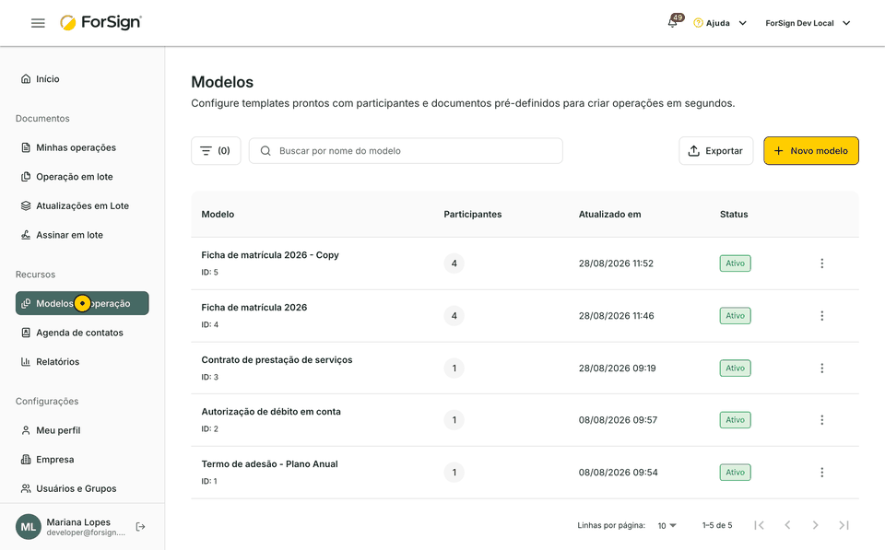Open Agenda de contatos in sidebar
The height and width of the screenshot is (550, 885).
coord(72,333)
